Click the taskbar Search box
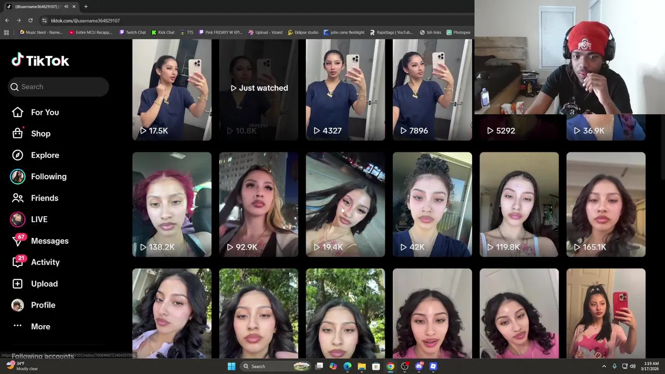This screenshot has width=665, height=374. pos(275,366)
